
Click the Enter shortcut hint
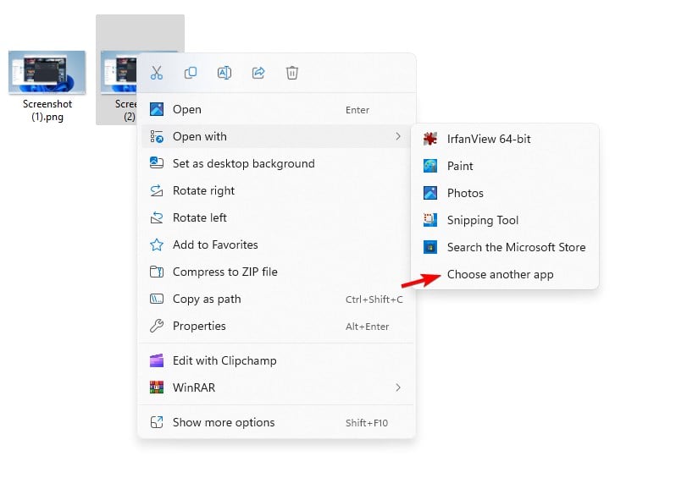click(357, 110)
